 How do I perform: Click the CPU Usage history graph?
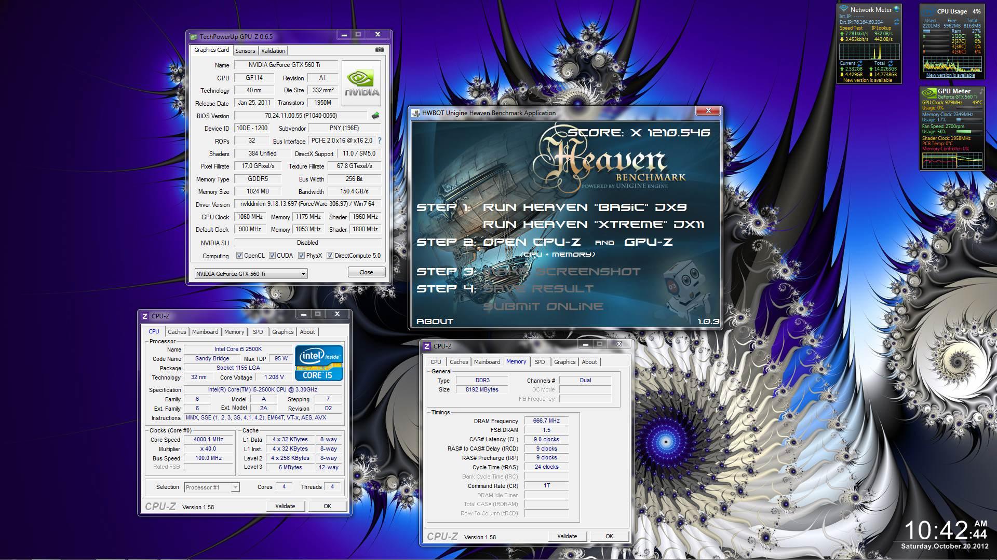click(x=952, y=63)
